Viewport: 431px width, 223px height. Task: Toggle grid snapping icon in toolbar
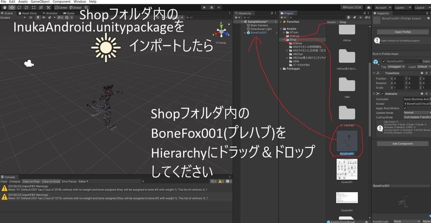coord(86,8)
